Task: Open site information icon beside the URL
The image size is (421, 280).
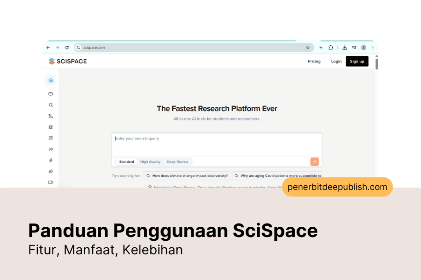Action: [x=78, y=48]
